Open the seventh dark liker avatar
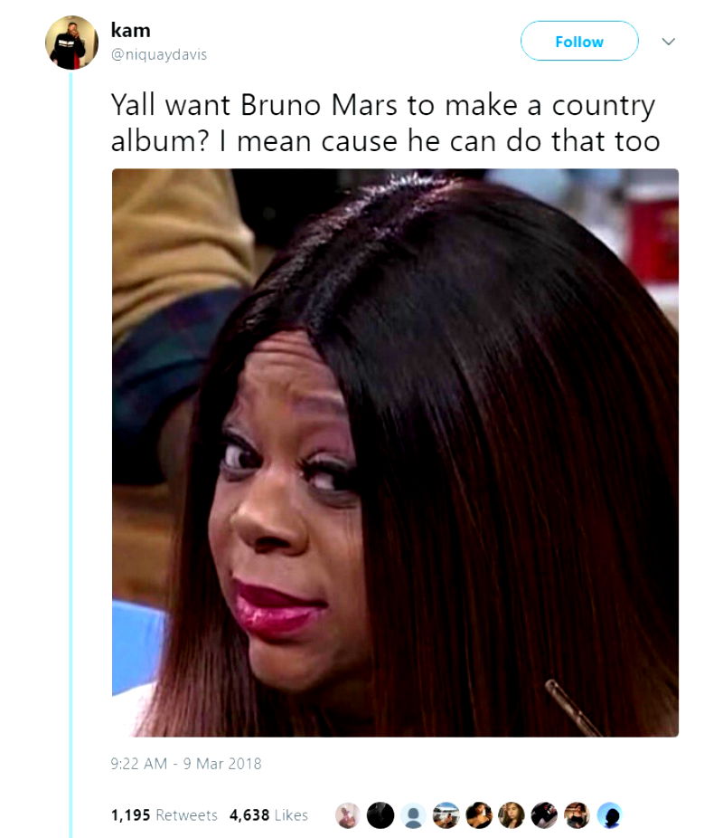 coord(544,815)
